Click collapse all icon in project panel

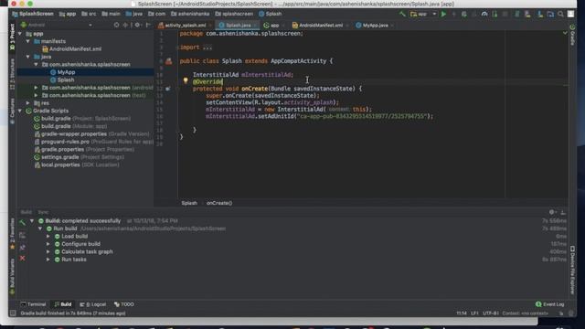coord(125,25)
